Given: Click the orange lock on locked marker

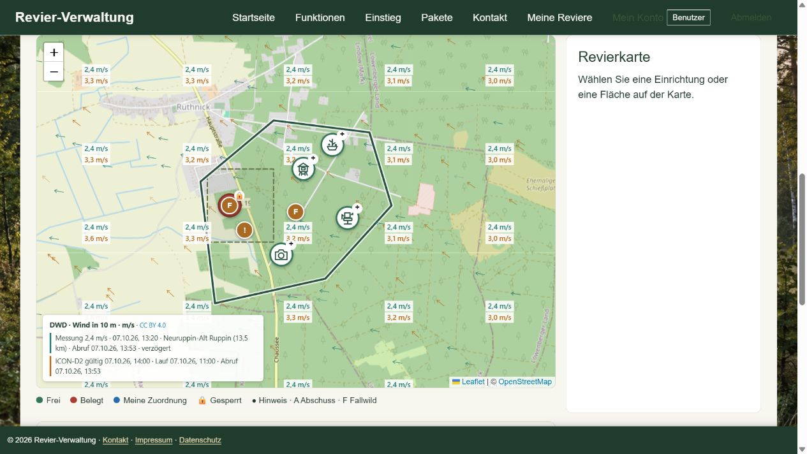Looking at the screenshot, I should tap(239, 196).
